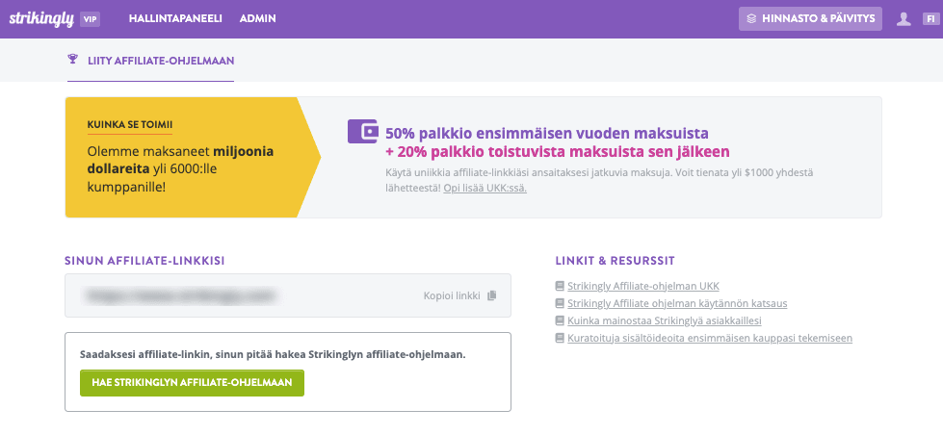Click the book icon beside Strikingly Affiliate-ohjelman UKK
The width and height of the screenshot is (943, 435).
tap(560, 287)
